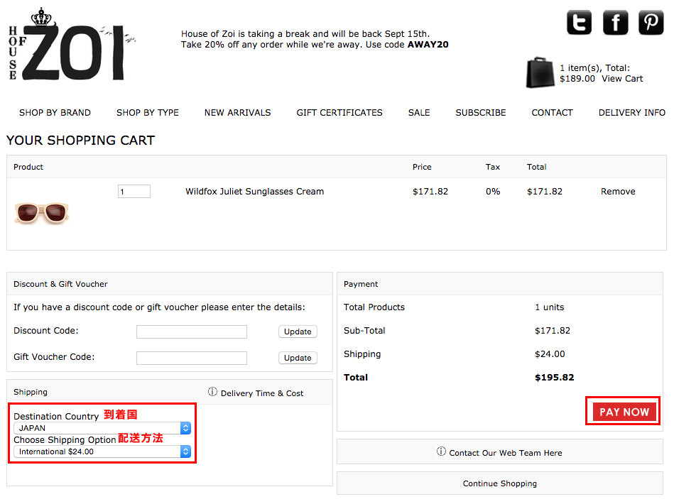
Task: Remove Wildfox Juliet Sunglasses from cart
Action: tap(618, 192)
